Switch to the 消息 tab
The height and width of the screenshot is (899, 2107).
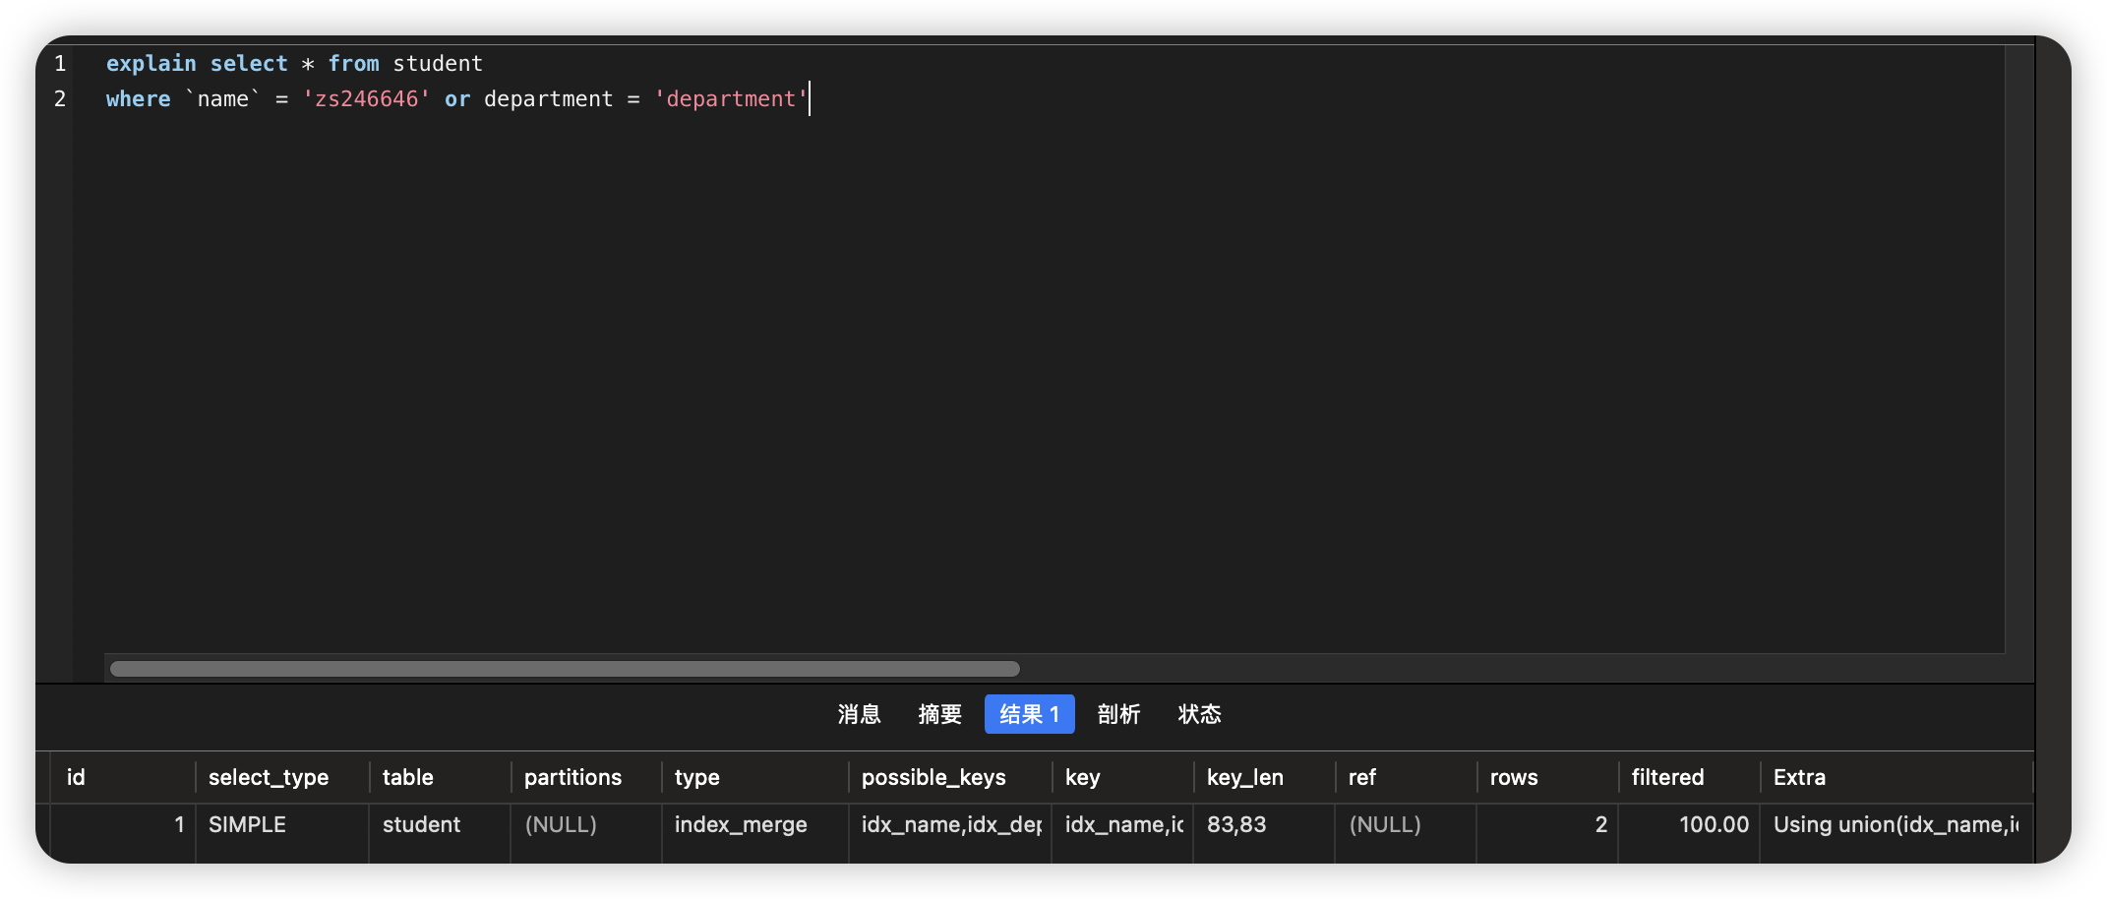(x=859, y=714)
